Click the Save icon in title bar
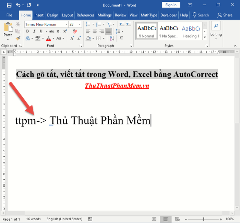This screenshot has height=223, width=240. click(x=9, y=5)
